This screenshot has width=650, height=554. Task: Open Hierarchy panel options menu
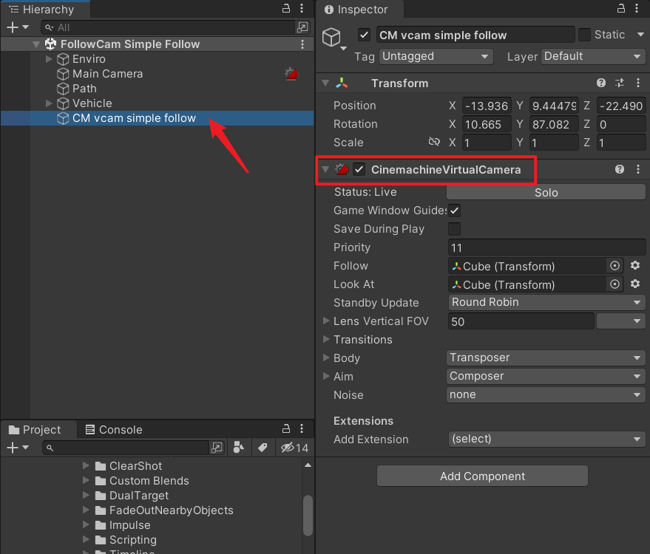tap(302, 8)
